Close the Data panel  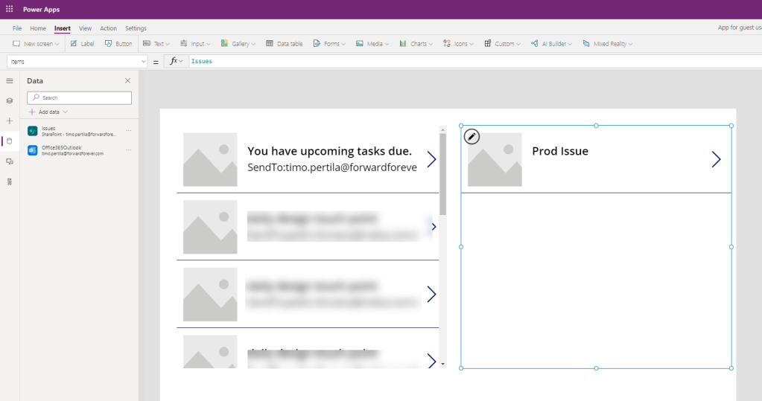tap(127, 80)
